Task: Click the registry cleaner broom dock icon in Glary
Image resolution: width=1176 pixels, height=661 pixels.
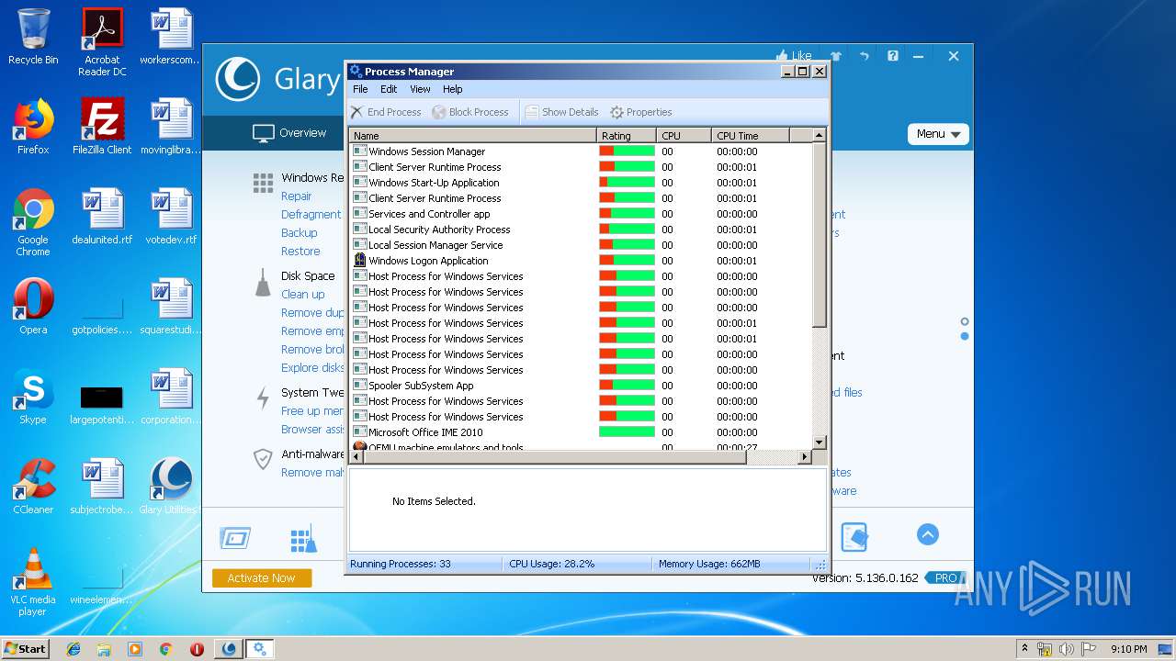Action: (x=303, y=540)
